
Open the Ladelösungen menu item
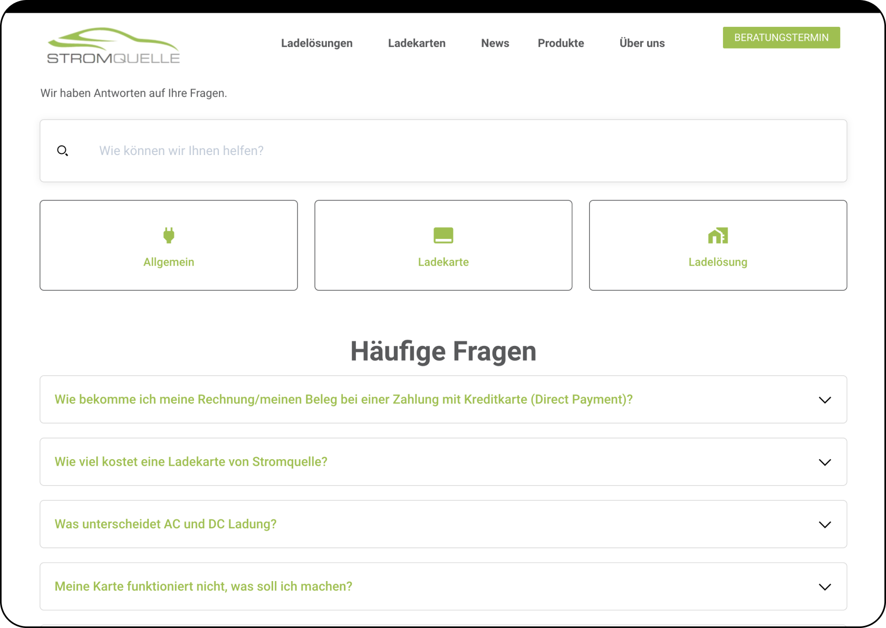coord(316,43)
